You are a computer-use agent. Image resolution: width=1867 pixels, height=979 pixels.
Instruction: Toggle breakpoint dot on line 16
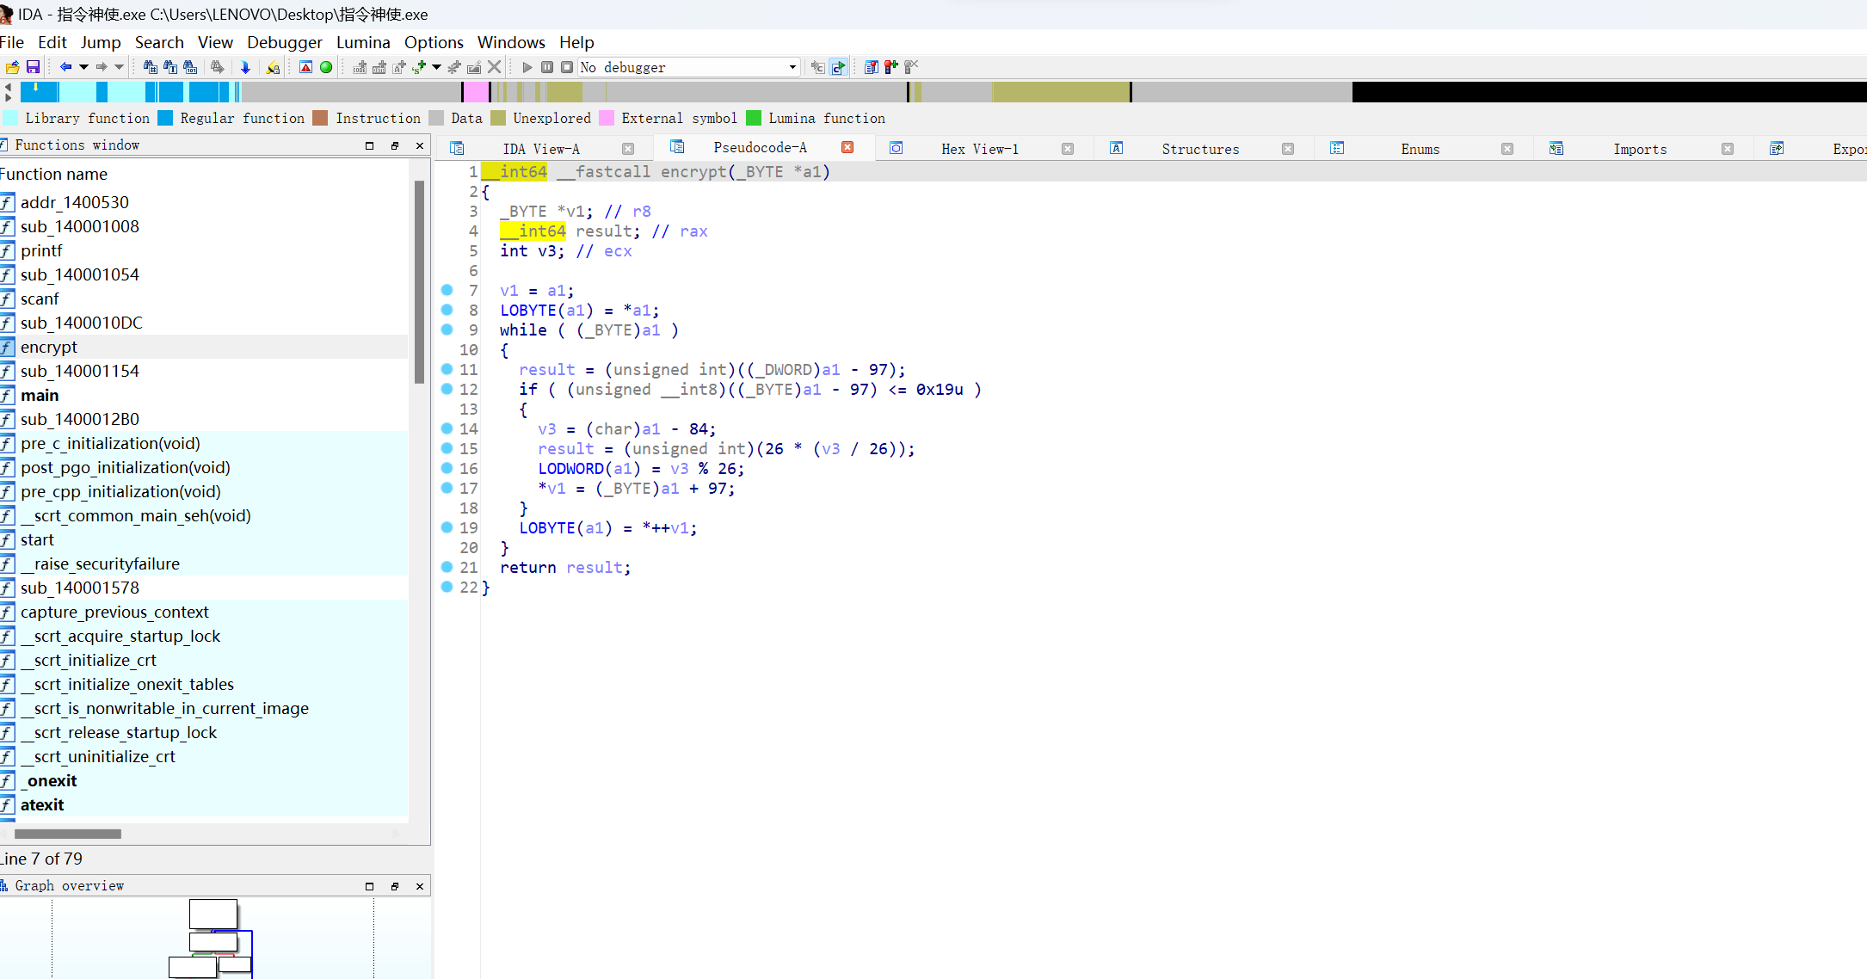pos(447,468)
